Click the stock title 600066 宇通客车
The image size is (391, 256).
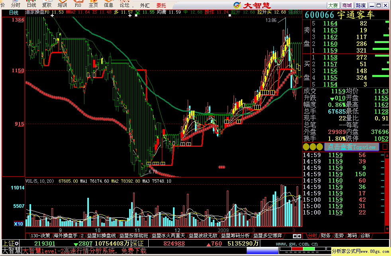[x=339, y=15]
